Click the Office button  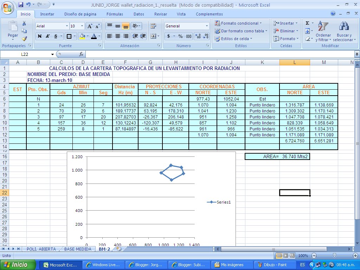click(7, 7)
